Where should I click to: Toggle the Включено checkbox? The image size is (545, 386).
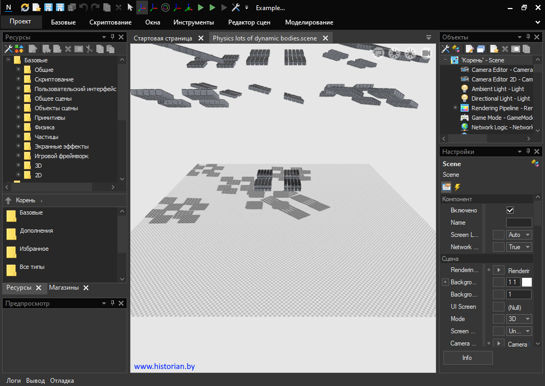[x=510, y=210]
